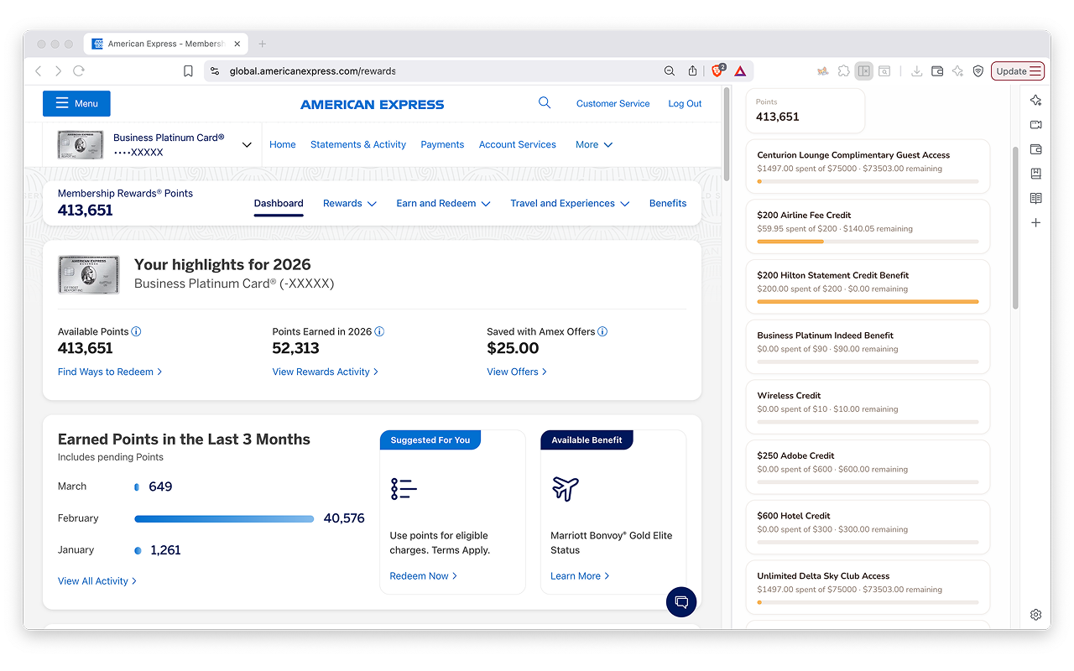This screenshot has width=1074, height=671.
Task: Open Account Services
Action: click(518, 144)
